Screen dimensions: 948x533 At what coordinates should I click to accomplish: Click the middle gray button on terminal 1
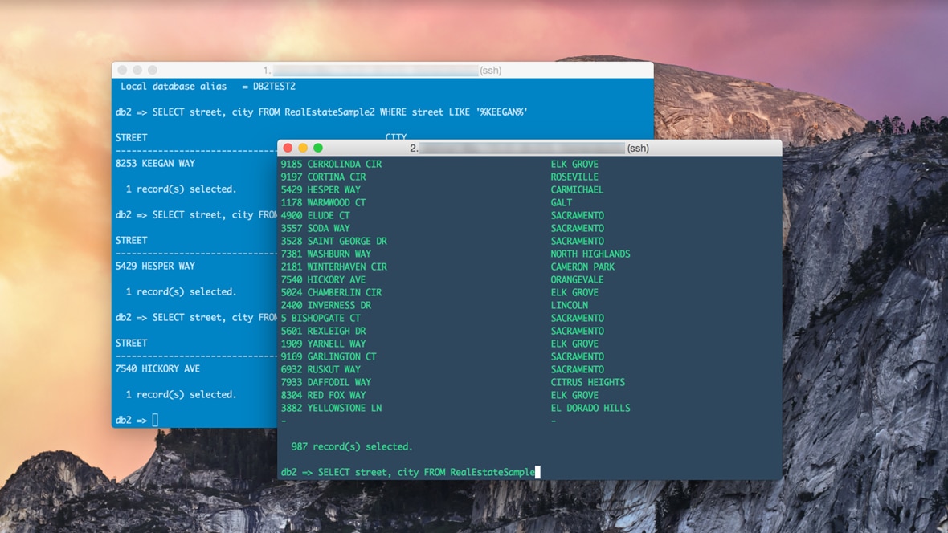tap(137, 71)
